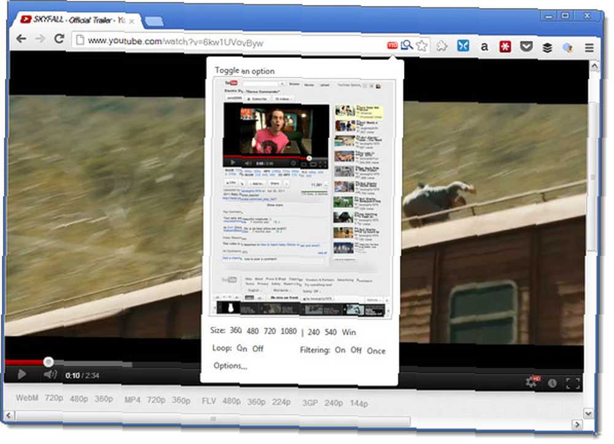The height and width of the screenshot is (444, 614).
Task: Set video size to Win
Action: click(x=349, y=332)
